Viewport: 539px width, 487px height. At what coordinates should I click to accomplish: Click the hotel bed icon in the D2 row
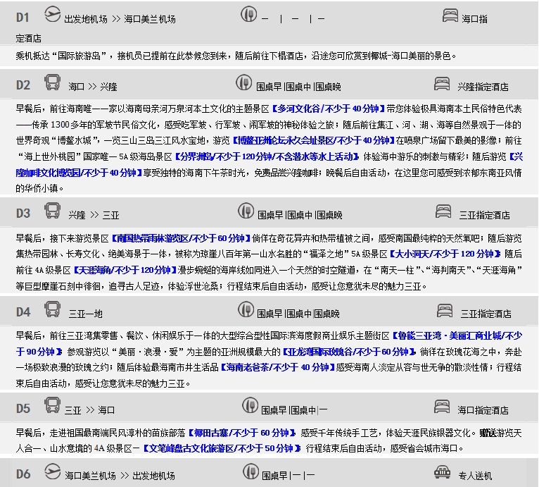point(443,84)
